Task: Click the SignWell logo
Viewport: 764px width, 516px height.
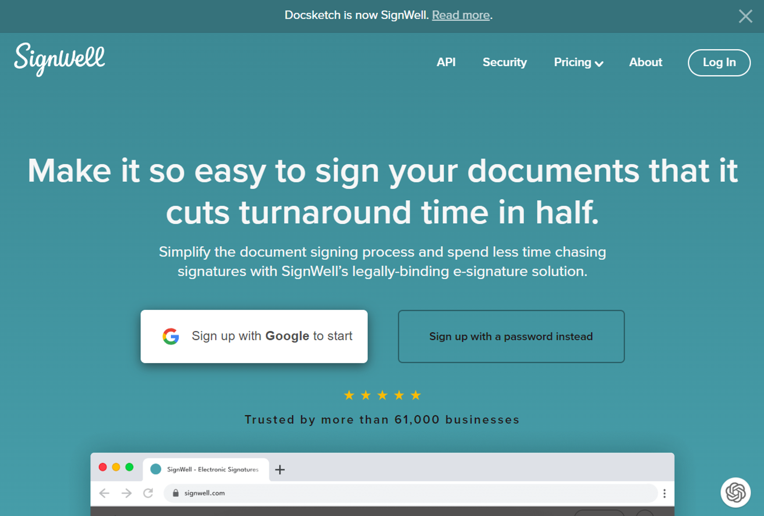Action: [x=60, y=60]
